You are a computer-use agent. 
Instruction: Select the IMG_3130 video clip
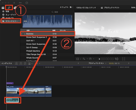pyautogui.click(x=25, y=91)
